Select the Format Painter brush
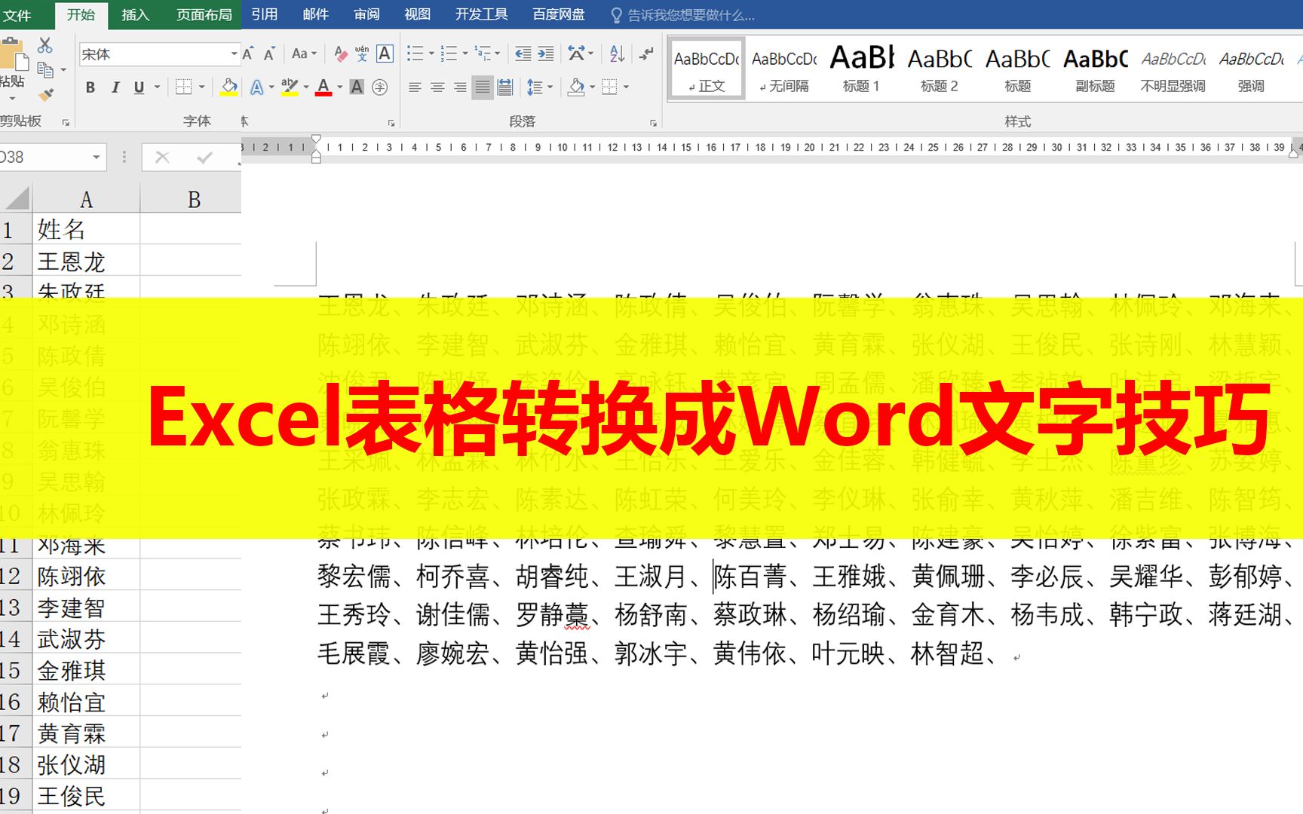This screenshot has height=814, width=1303. click(x=46, y=94)
